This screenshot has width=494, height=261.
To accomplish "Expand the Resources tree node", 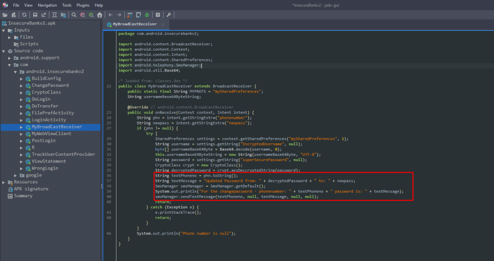I will point(4,182).
